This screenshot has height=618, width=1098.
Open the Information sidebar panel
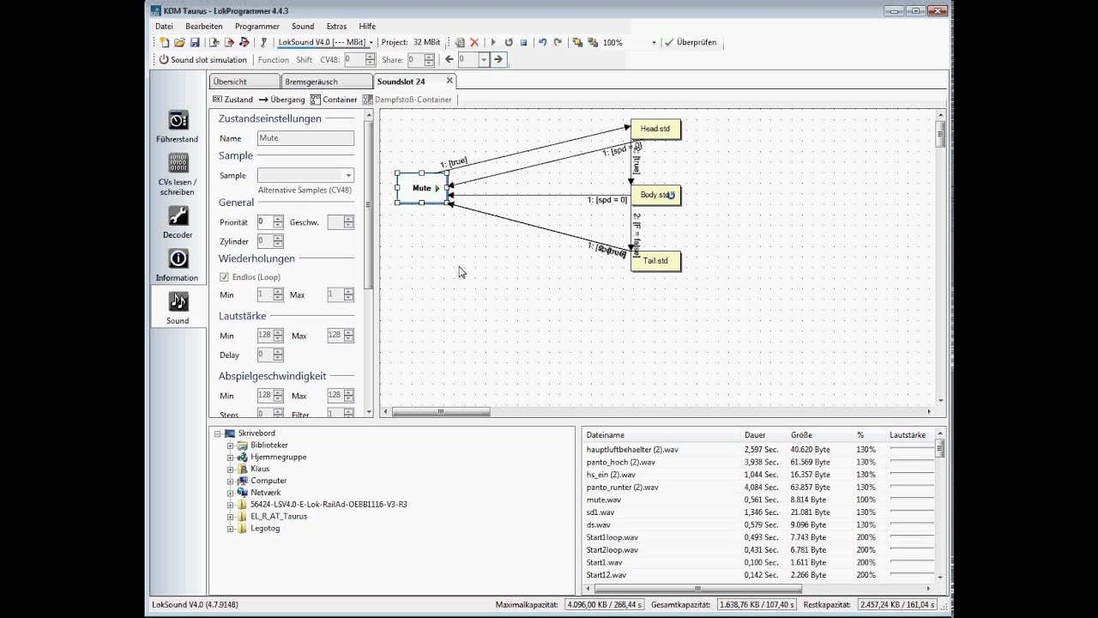tap(178, 264)
